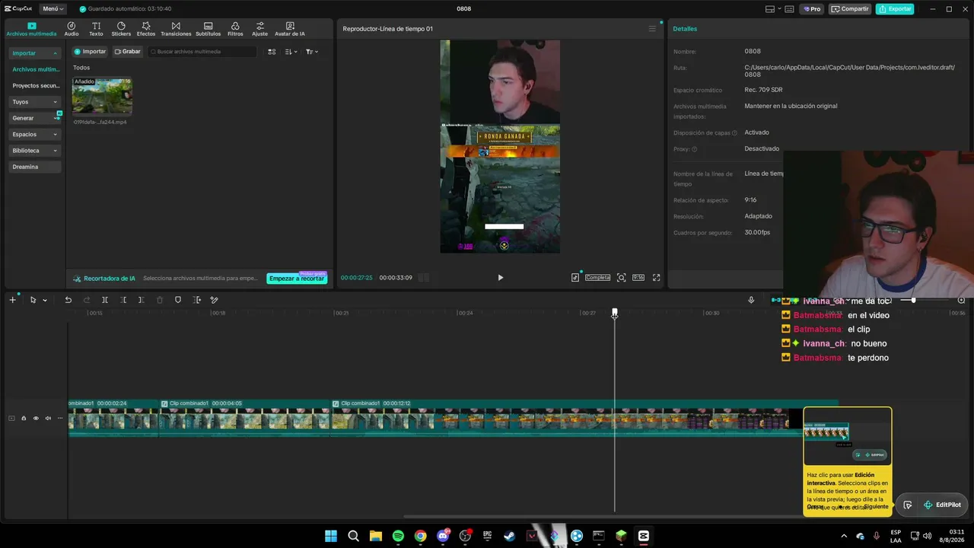Image resolution: width=974 pixels, height=548 pixels.
Task: Open the Efectos panel
Action: coord(146,29)
